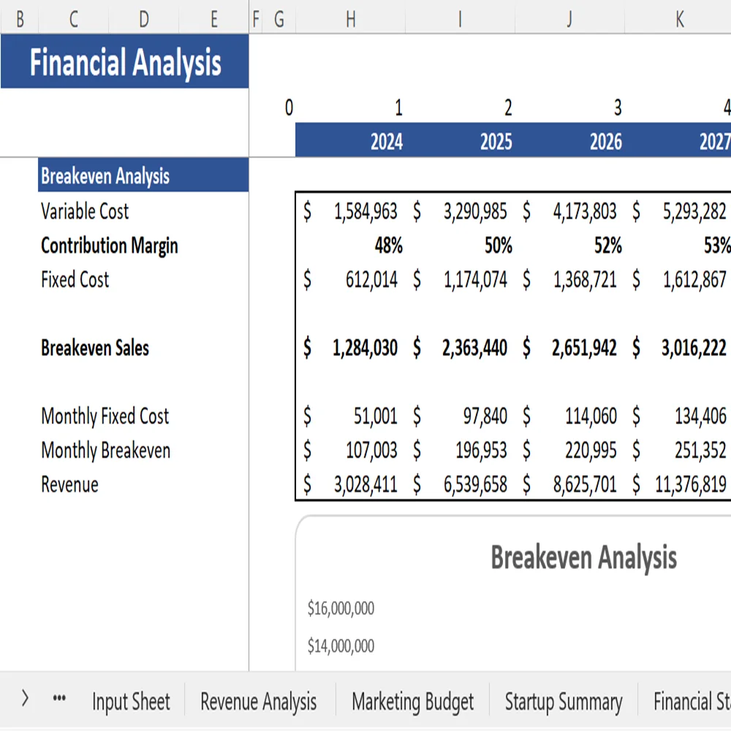Click the Breakeven Analysis chart title
Viewport: 731px width, 731px height.
[x=583, y=558]
